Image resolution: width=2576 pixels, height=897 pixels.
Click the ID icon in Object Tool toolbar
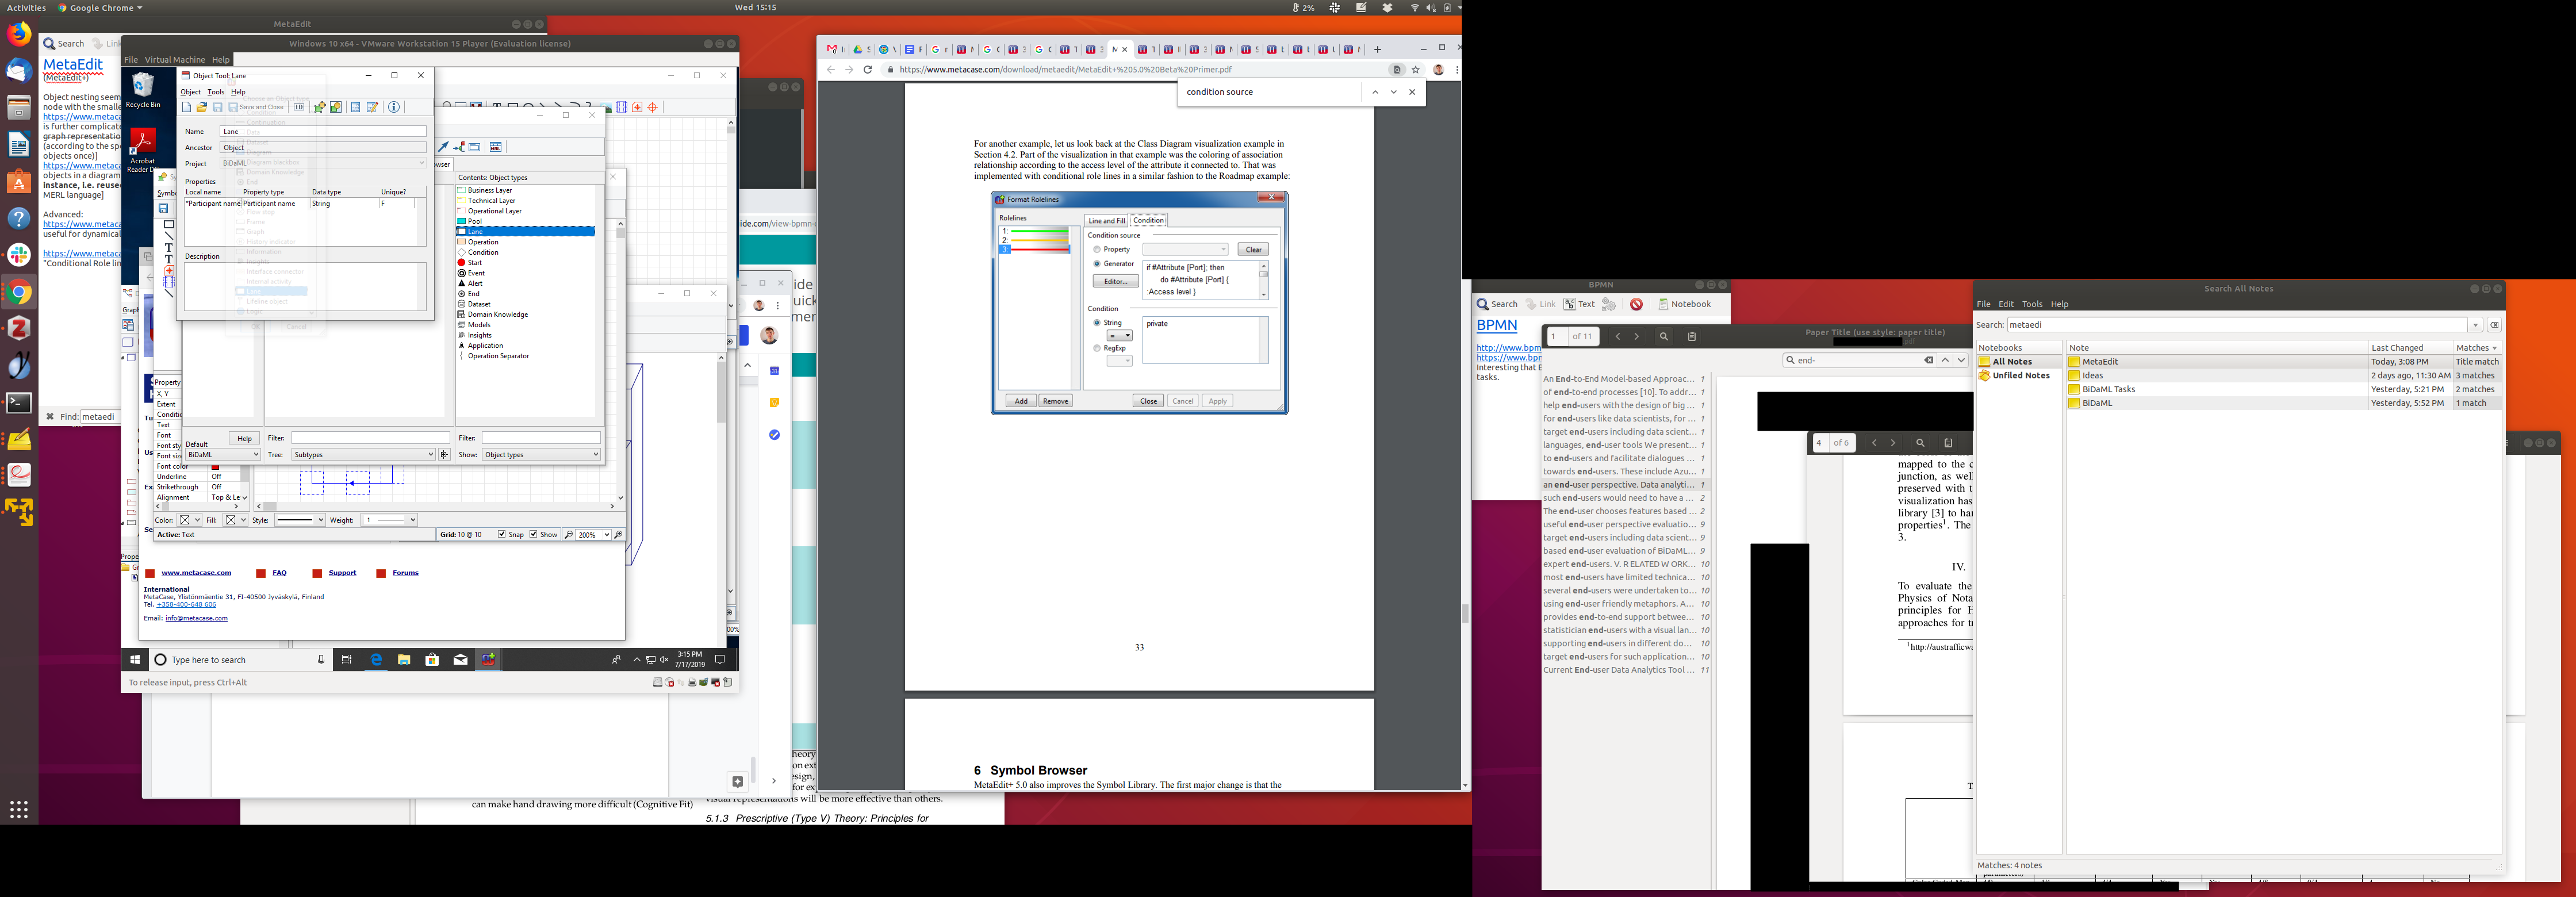(x=299, y=107)
